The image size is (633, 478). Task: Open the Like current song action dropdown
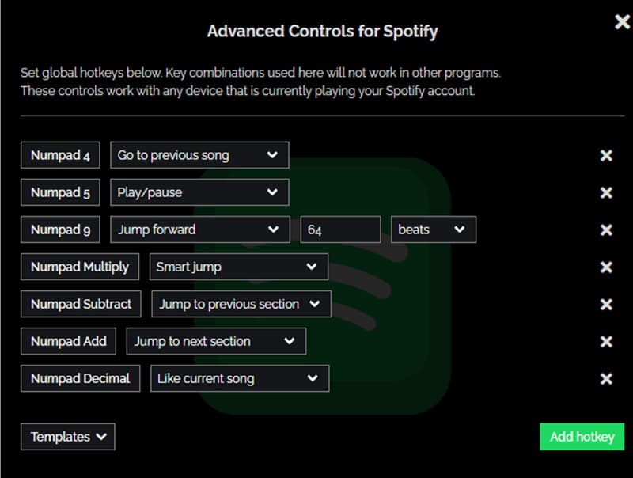[x=239, y=378]
